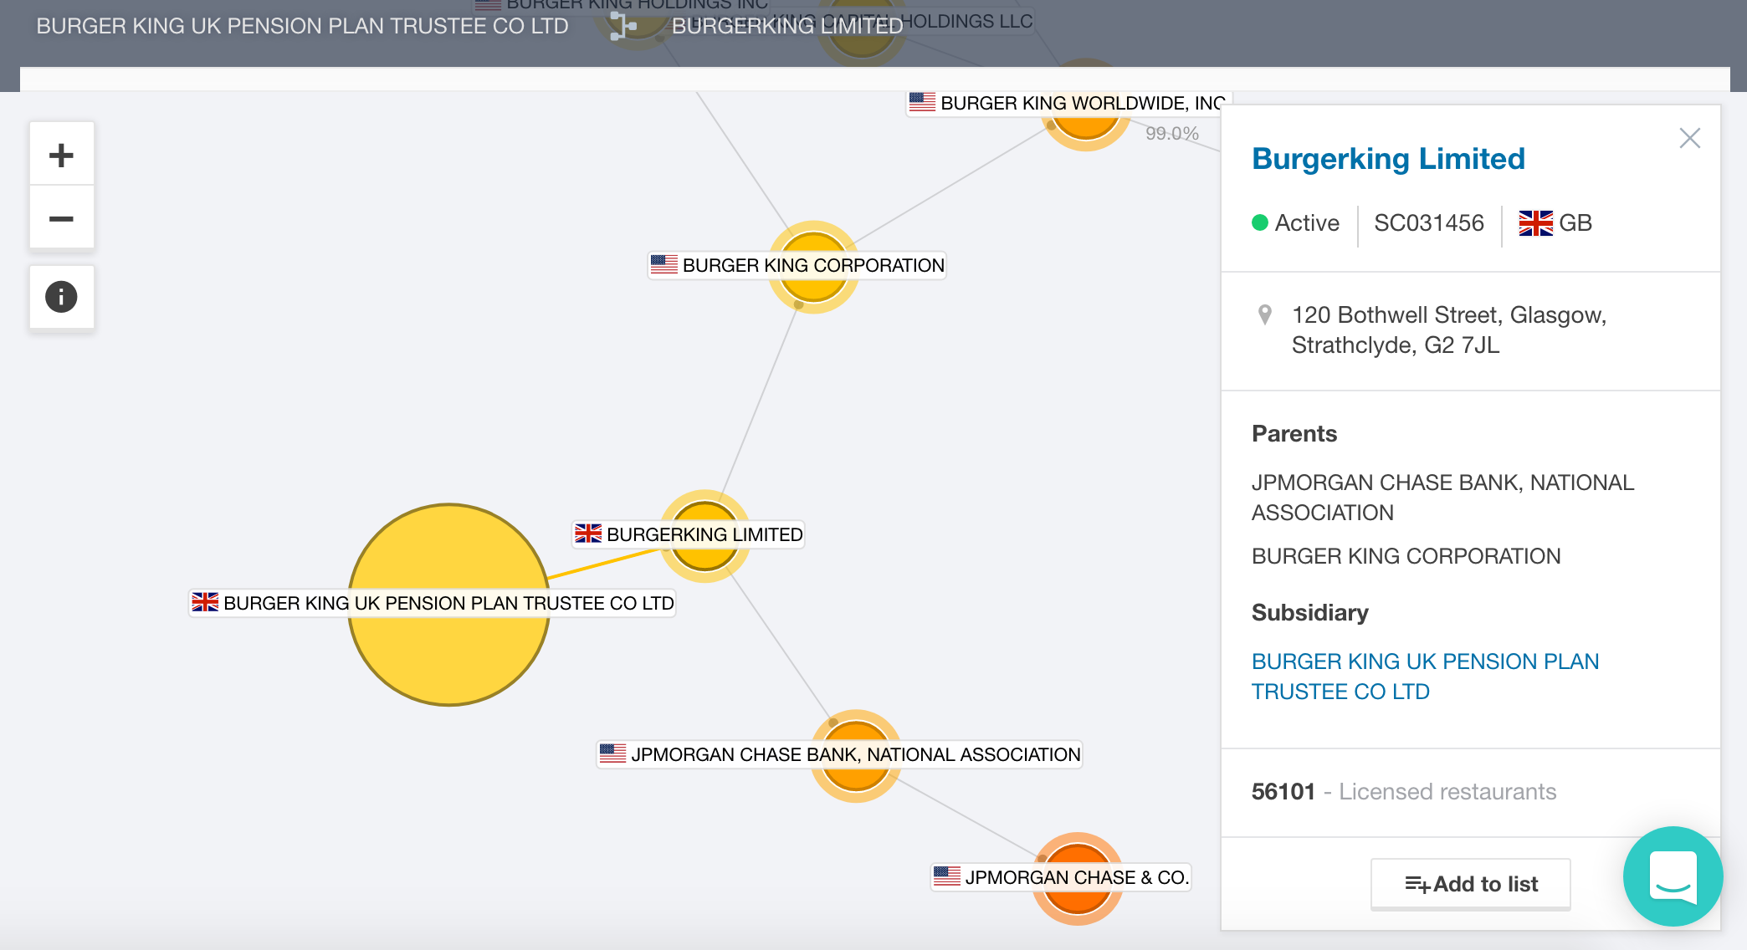This screenshot has width=1747, height=950.
Task: Click company number SC031456
Action: tap(1428, 223)
